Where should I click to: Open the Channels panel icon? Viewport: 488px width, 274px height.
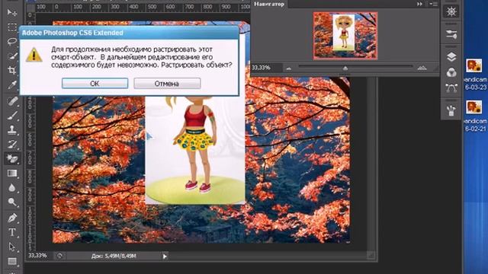[451, 73]
